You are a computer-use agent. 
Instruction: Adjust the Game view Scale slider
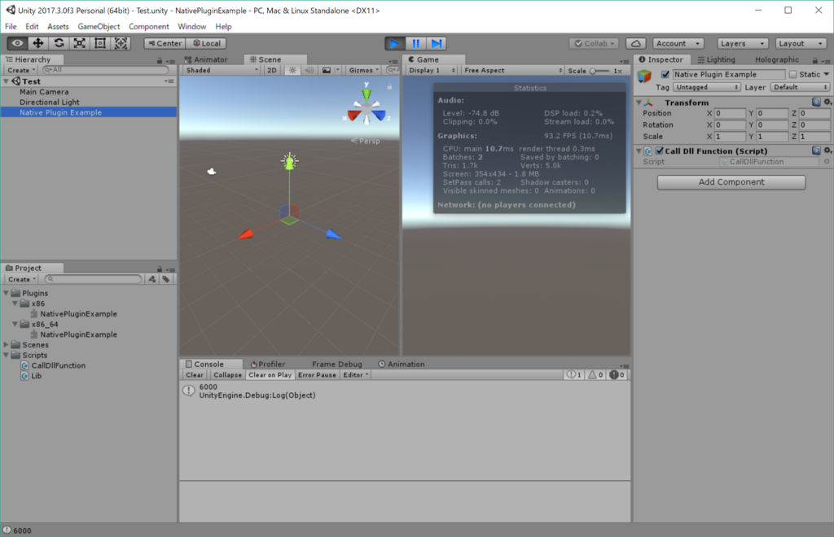599,71
